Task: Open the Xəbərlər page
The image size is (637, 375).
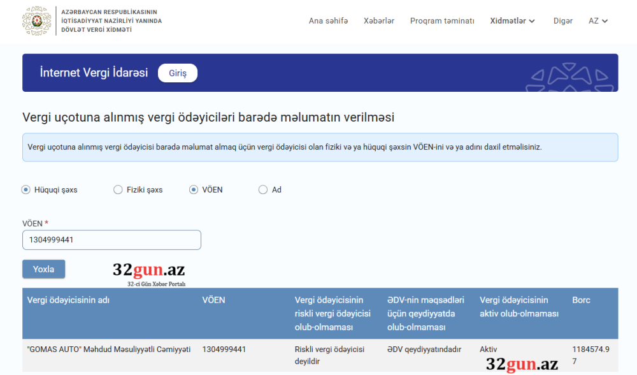Action: tap(379, 20)
